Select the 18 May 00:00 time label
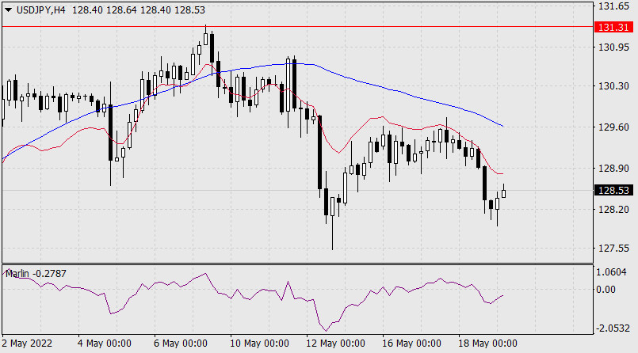The width and height of the screenshot is (638, 353). point(487,344)
